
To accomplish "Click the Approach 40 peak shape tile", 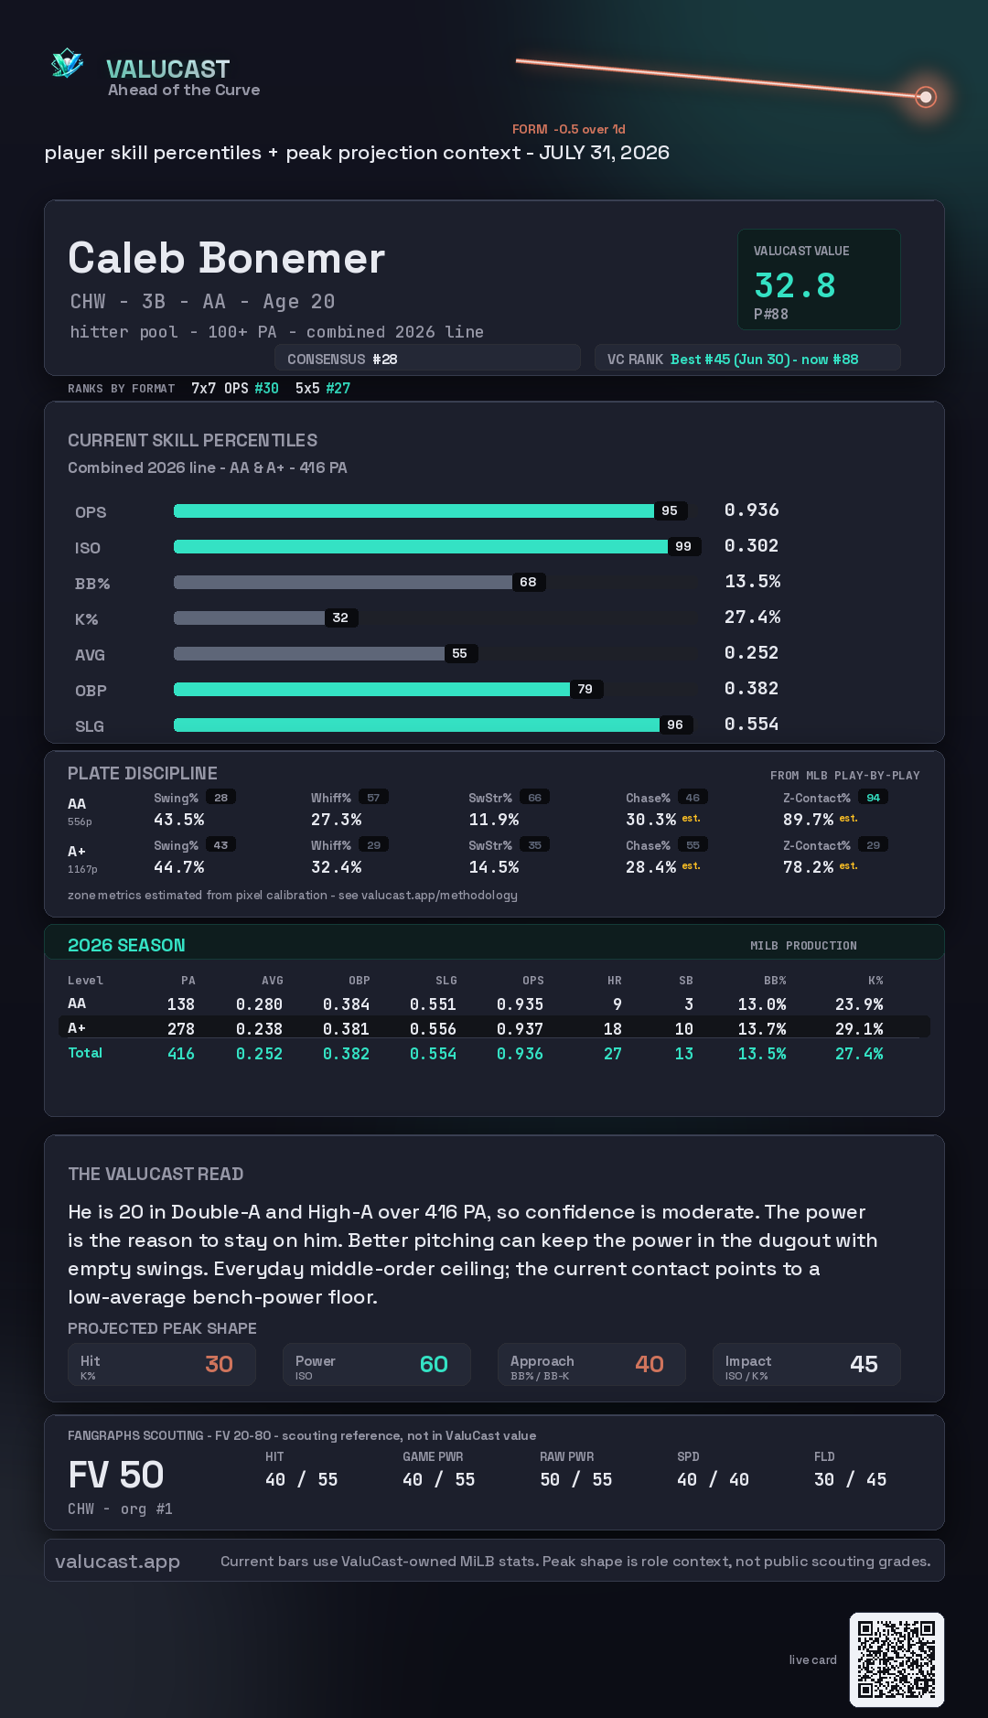I will coord(592,1364).
